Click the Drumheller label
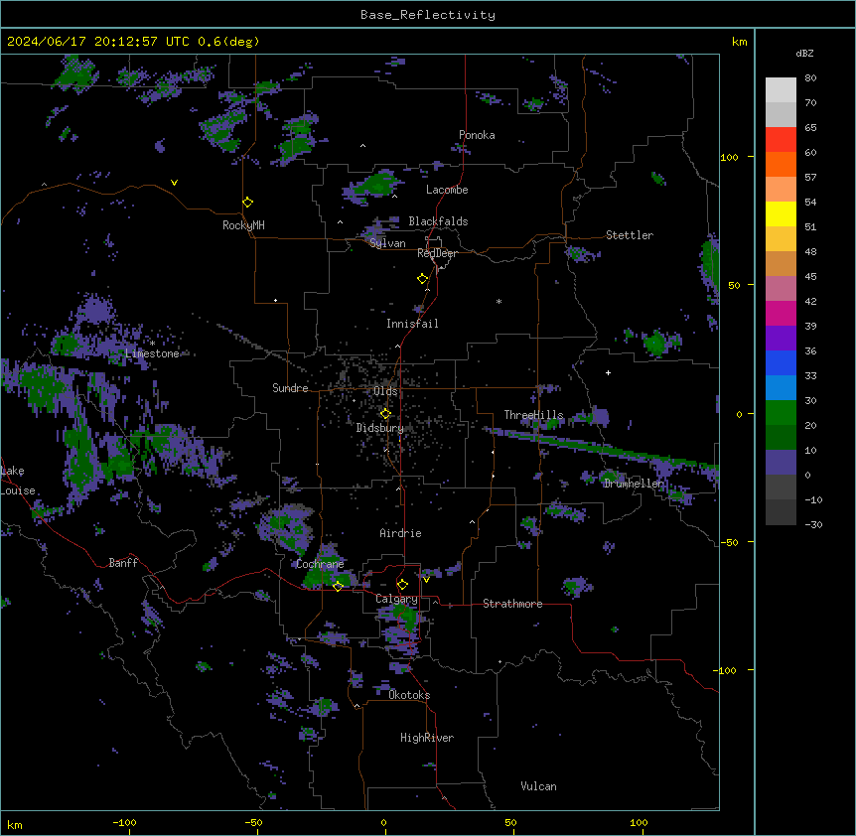The height and width of the screenshot is (836, 856). pyautogui.click(x=634, y=484)
